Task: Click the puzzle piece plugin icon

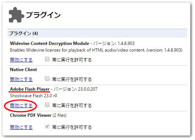Action: (17, 15)
